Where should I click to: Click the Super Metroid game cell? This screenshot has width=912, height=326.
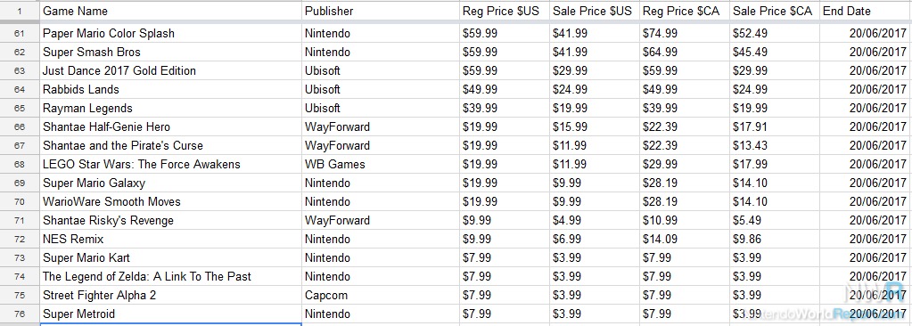170,314
